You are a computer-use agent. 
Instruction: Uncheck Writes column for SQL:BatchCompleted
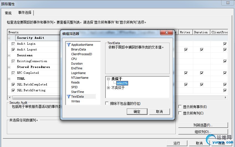(186, 85)
